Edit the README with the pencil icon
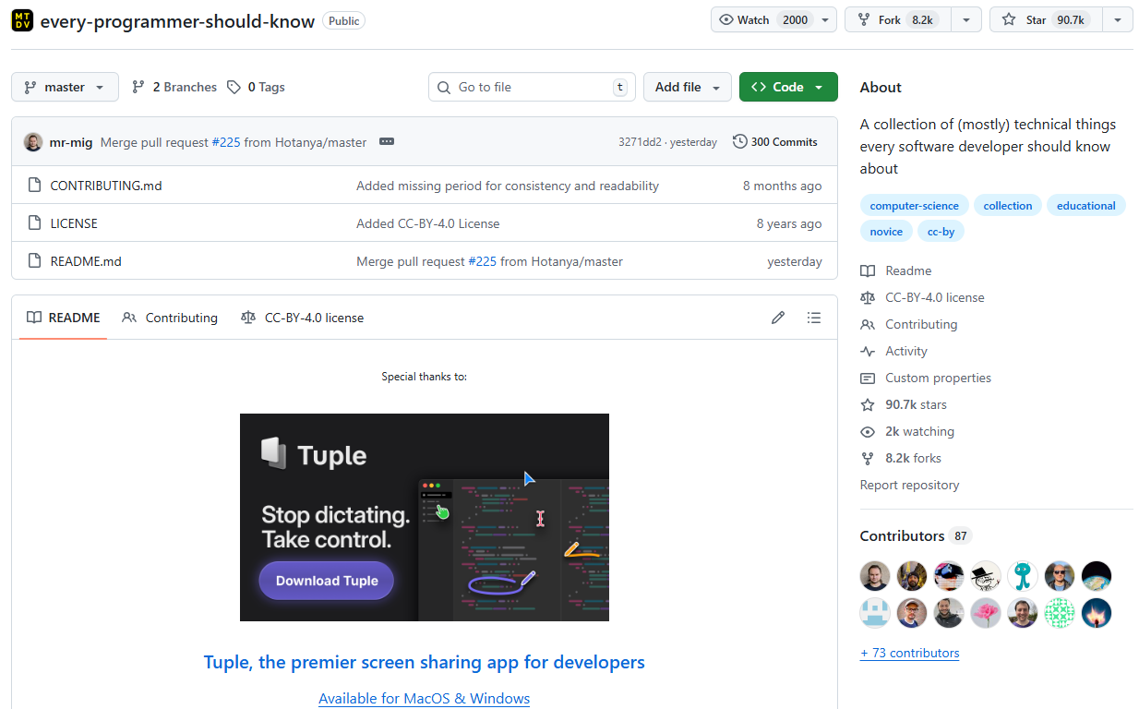 point(778,318)
